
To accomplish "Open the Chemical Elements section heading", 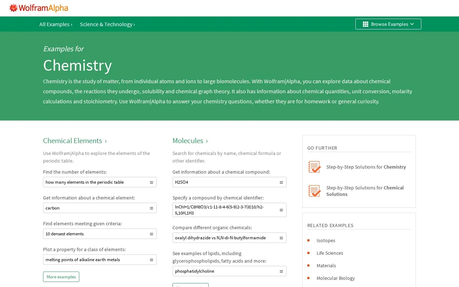I will pos(75,141).
